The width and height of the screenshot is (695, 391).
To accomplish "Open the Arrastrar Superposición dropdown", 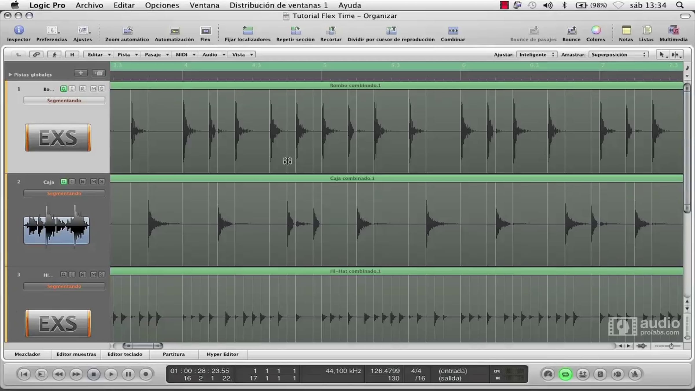I will pos(618,54).
